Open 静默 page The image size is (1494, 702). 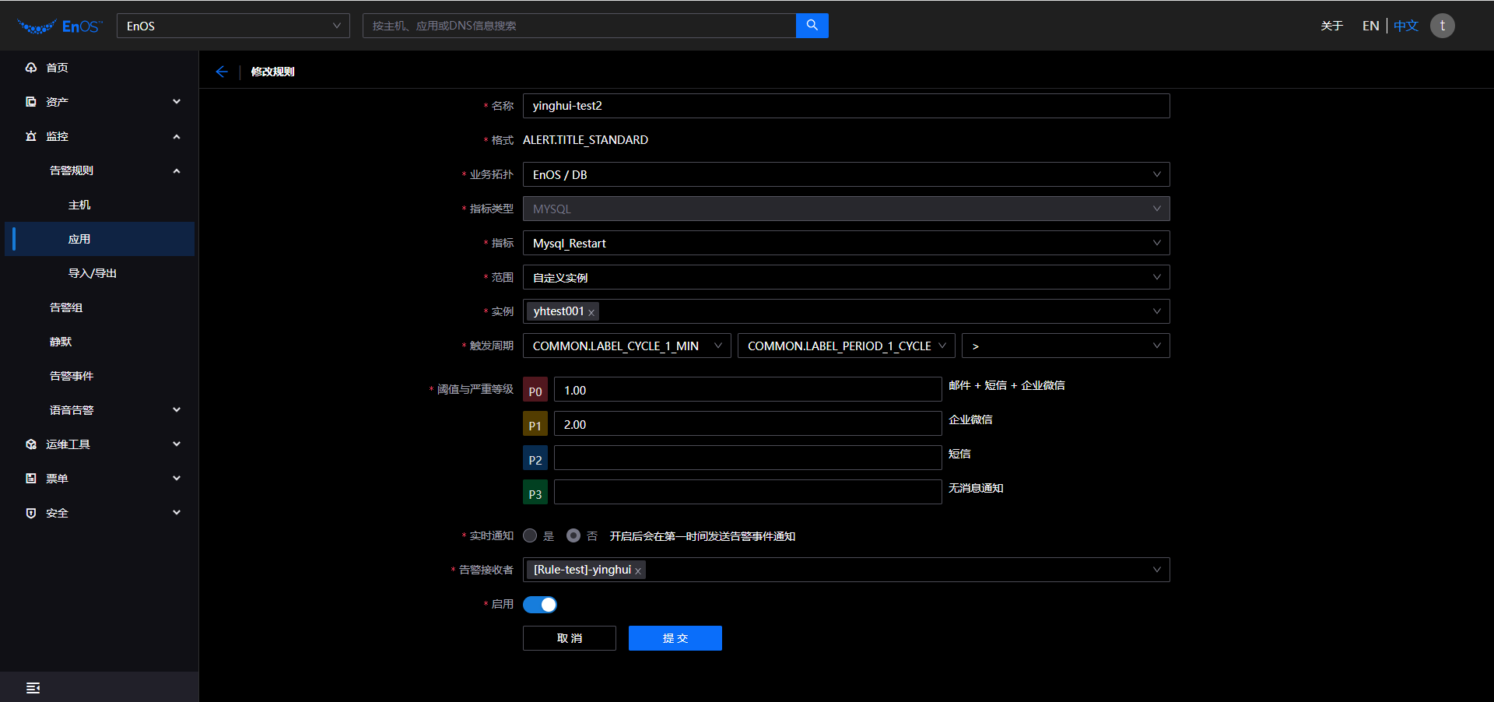coord(61,342)
